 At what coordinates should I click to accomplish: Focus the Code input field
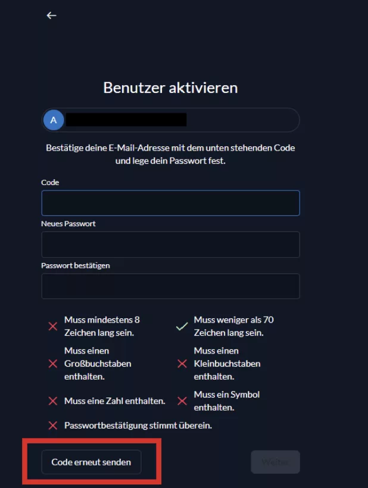coord(170,203)
